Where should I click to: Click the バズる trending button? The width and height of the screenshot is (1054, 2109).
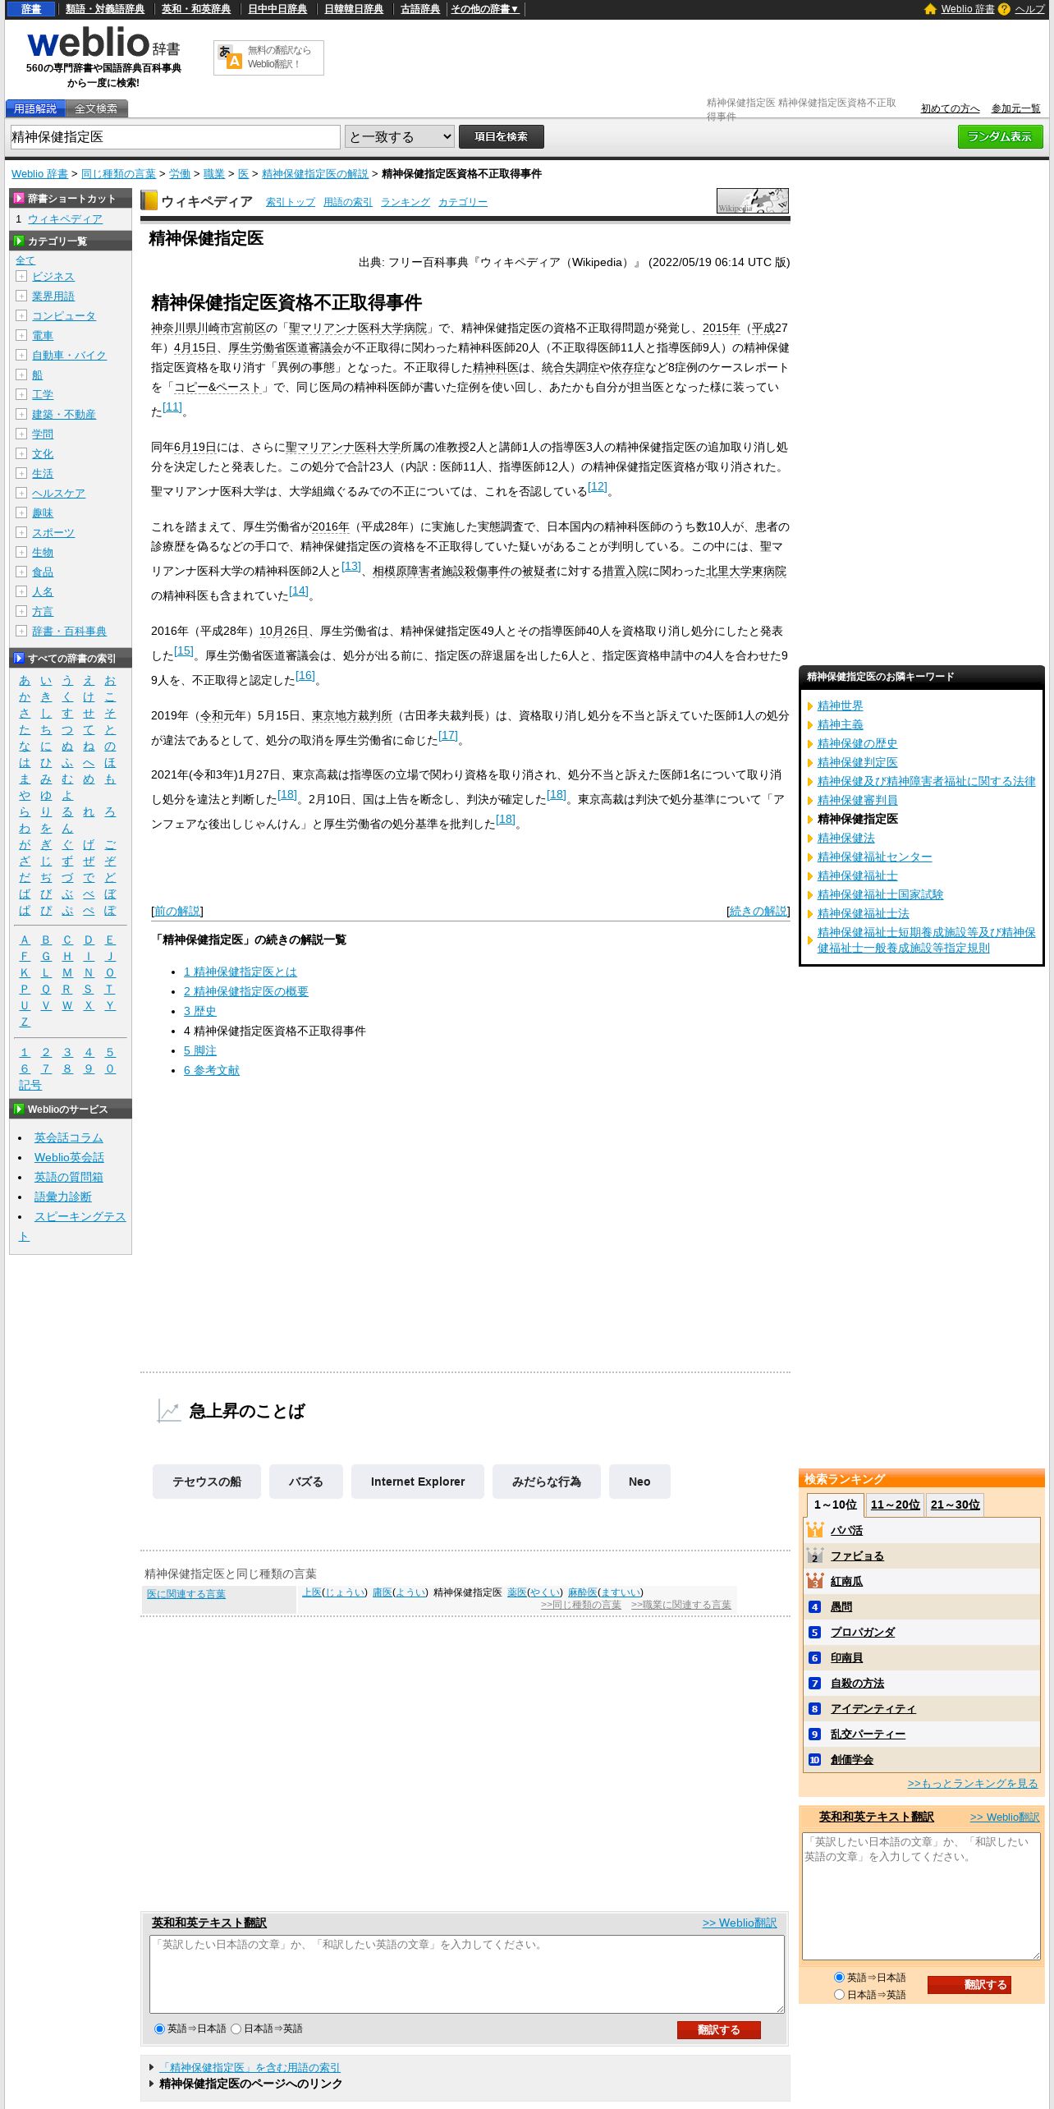point(306,1482)
